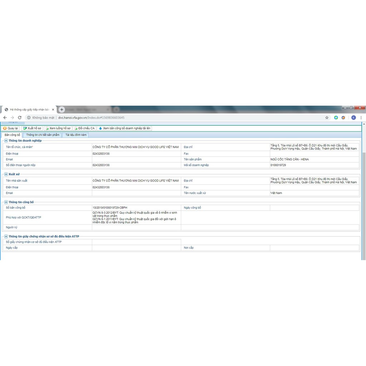Viewport: 366px width, 366px height.
Task: Bookmark page using the star icon
Action: pyautogui.click(x=327, y=118)
